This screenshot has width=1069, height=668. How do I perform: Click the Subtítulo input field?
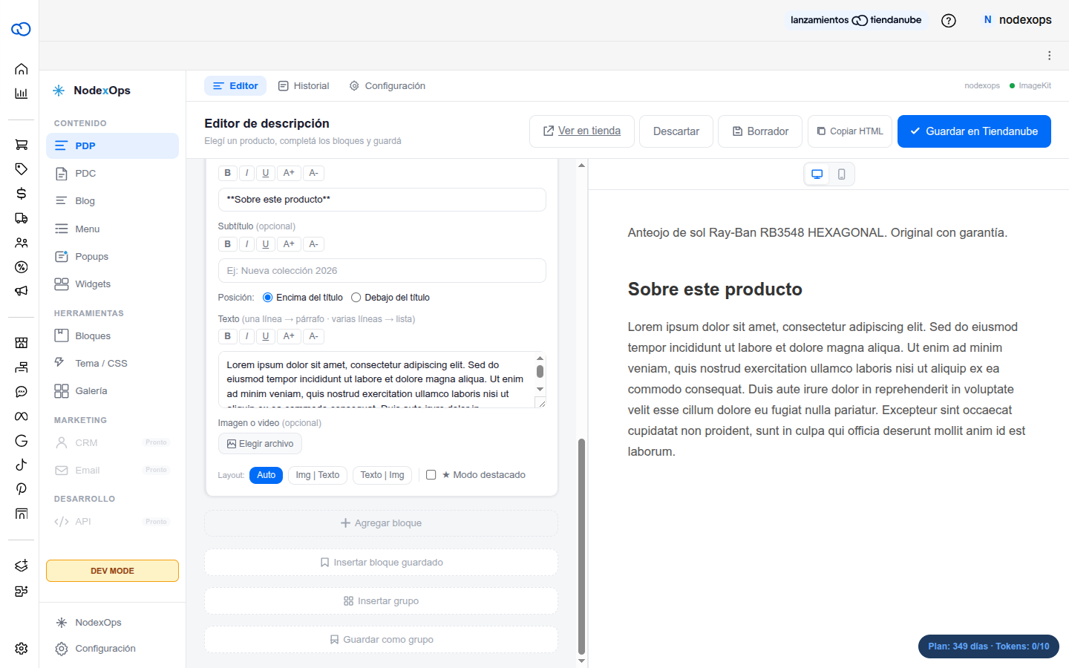pyautogui.click(x=382, y=271)
